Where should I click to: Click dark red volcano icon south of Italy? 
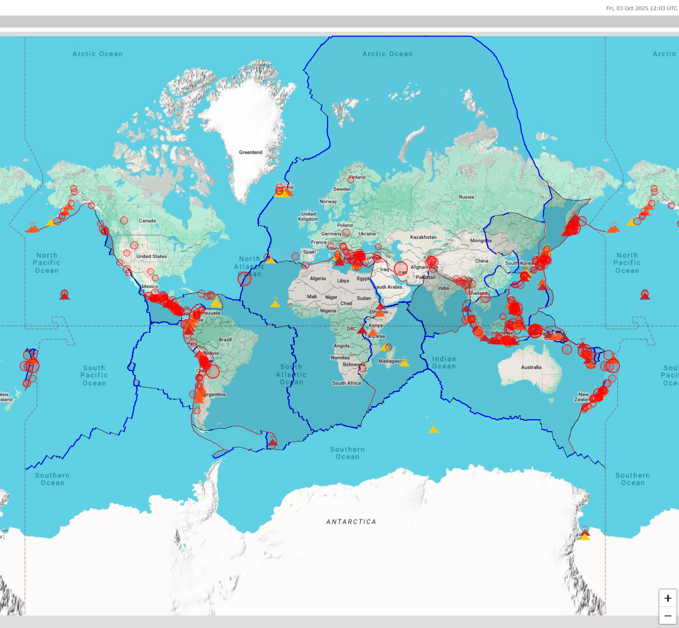click(339, 261)
